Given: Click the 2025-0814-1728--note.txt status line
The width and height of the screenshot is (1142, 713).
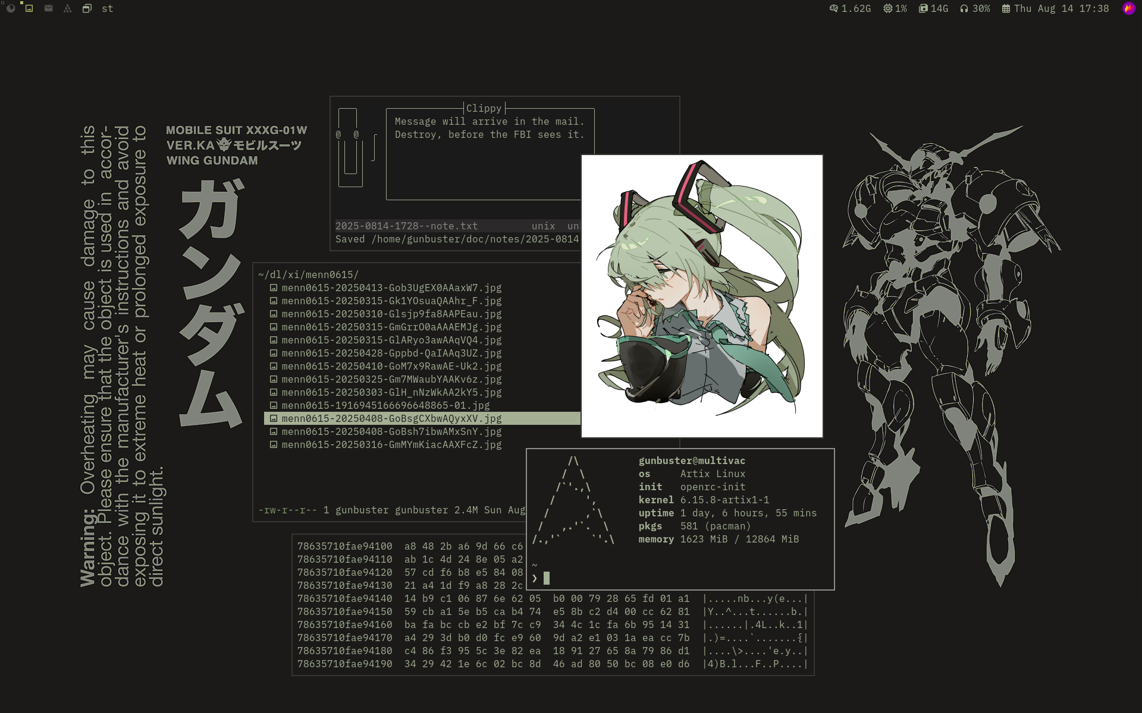Looking at the screenshot, I should [406, 226].
